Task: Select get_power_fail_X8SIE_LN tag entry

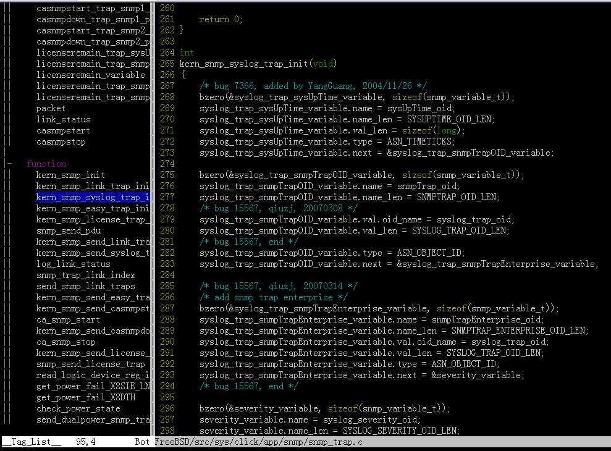Action: [93, 386]
